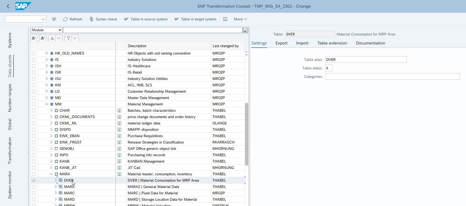Click the DVER table icon
466x206 pixels.
tap(61, 180)
